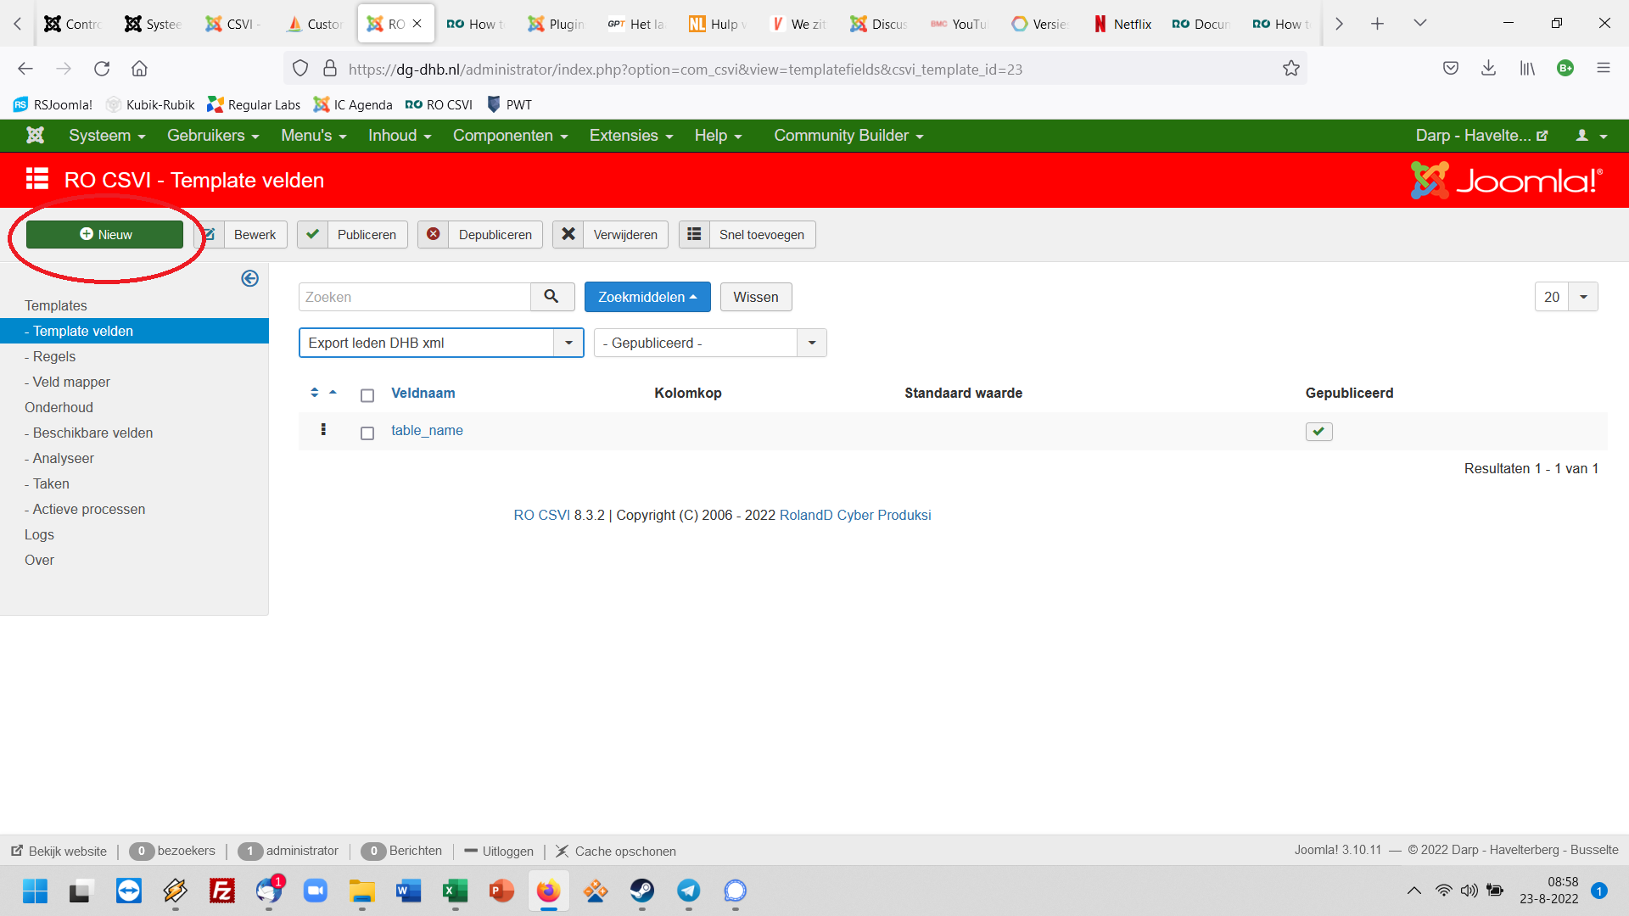Click the sidebar collapse arrow icon
Viewport: 1629px width, 916px height.
(x=249, y=278)
